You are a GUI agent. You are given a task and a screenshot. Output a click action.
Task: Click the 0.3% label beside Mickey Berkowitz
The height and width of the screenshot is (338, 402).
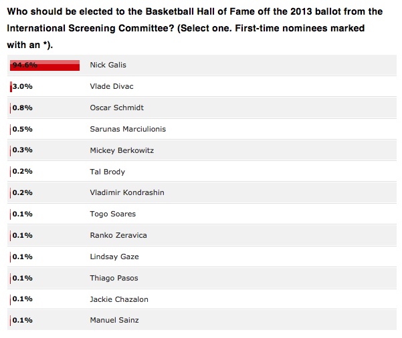23,150
